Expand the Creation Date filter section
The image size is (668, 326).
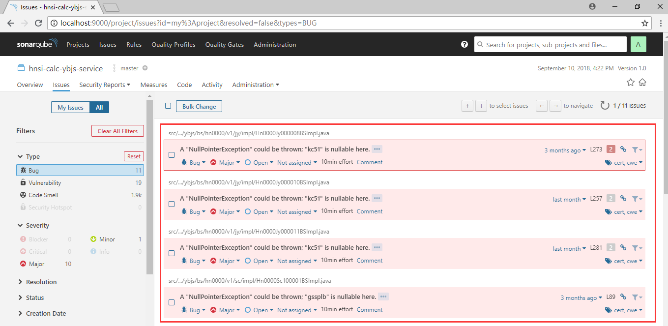[x=42, y=313]
